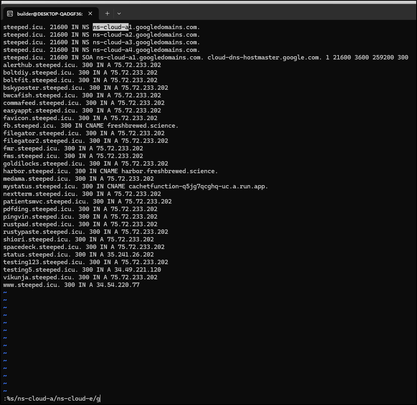The width and height of the screenshot is (417, 405).
Task: Click the www.steeped.icu record line
Action: point(71,285)
